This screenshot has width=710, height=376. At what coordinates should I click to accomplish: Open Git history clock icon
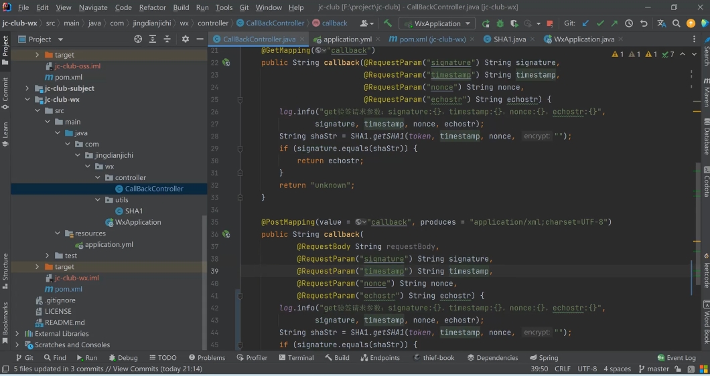(x=629, y=23)
